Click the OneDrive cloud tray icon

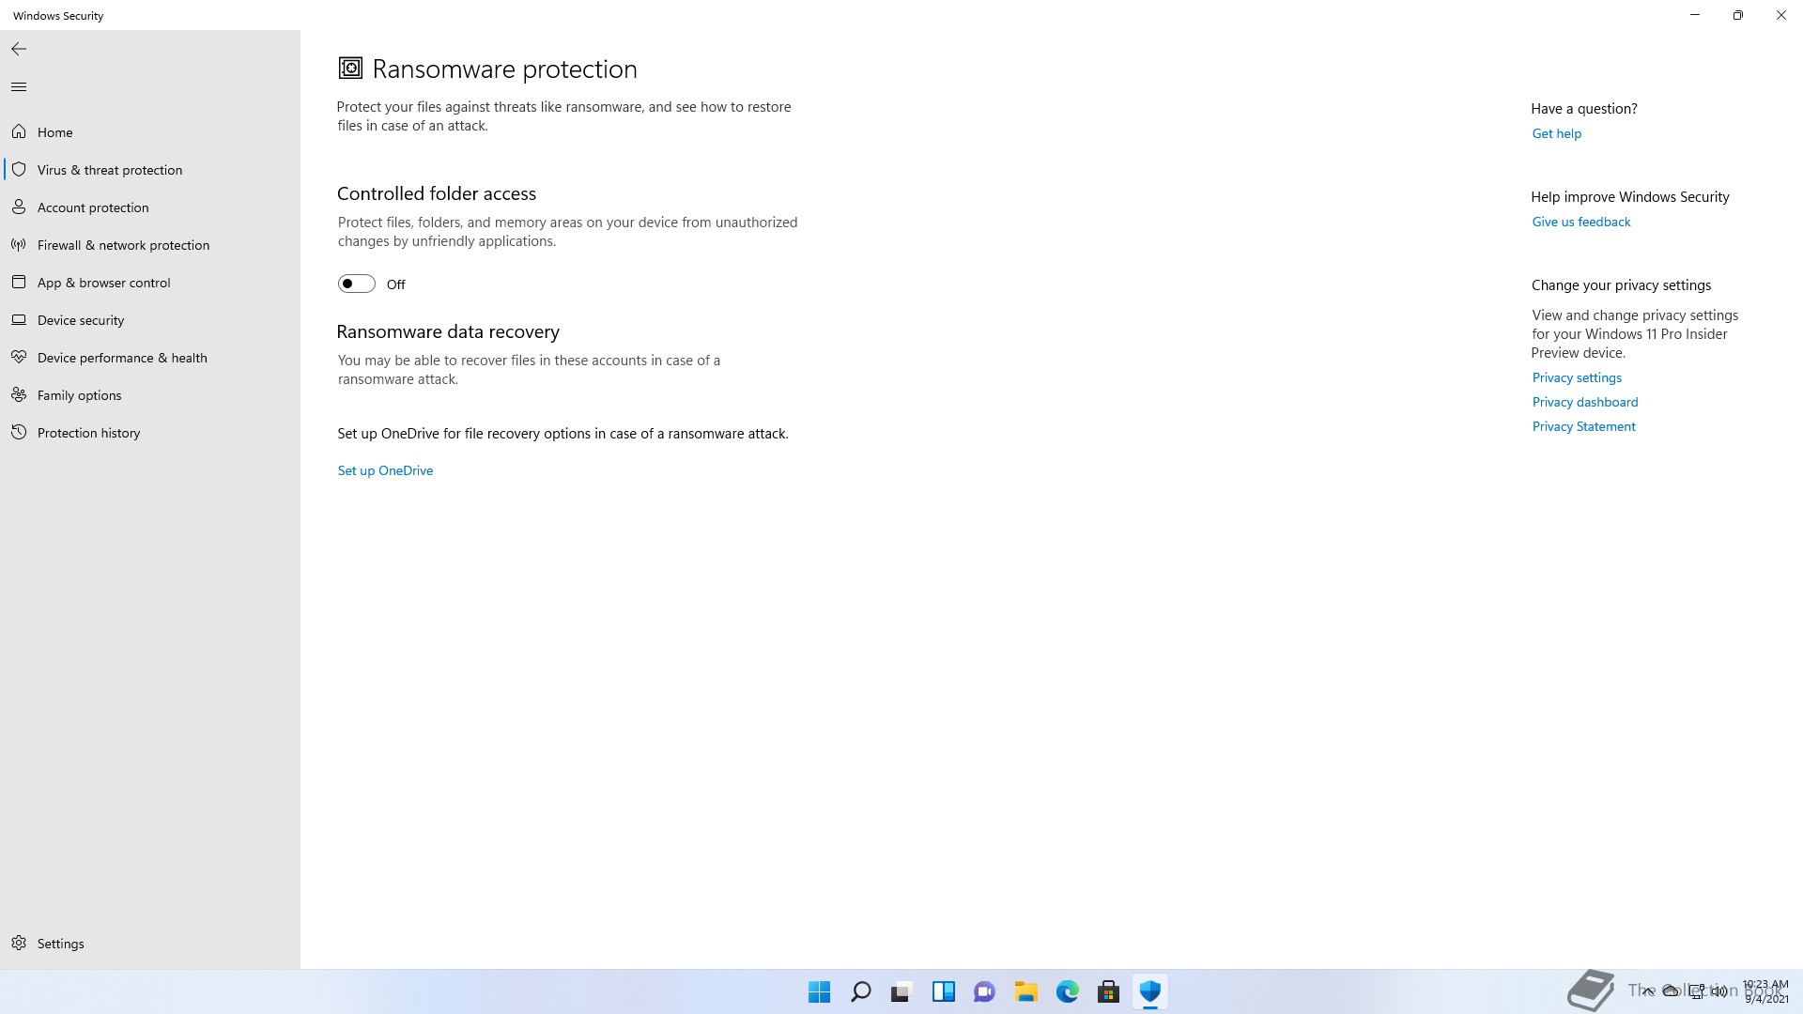pyautogui.click(x=1671, y=991)
